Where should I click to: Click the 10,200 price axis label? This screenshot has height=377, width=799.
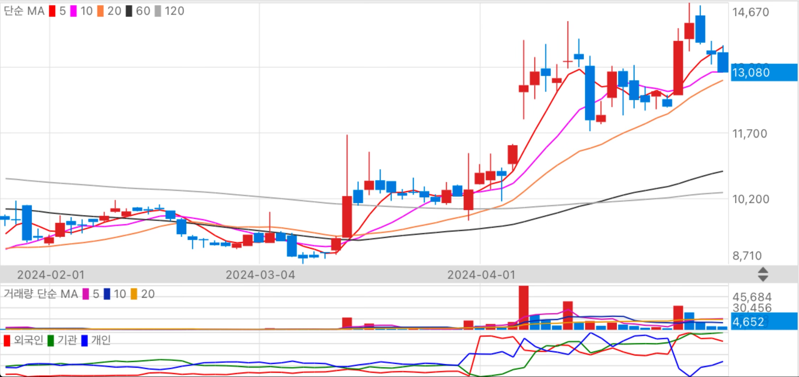[751, 199]
